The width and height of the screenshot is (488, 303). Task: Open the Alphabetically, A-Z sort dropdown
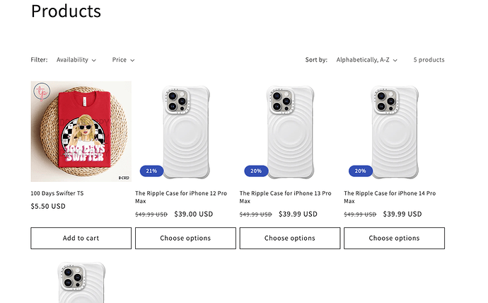[366, 60]
